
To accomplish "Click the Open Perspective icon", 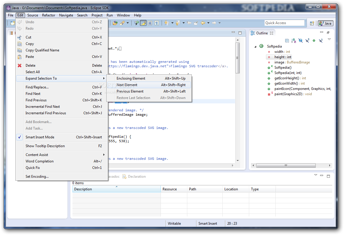I will click(x=312, y=23).
